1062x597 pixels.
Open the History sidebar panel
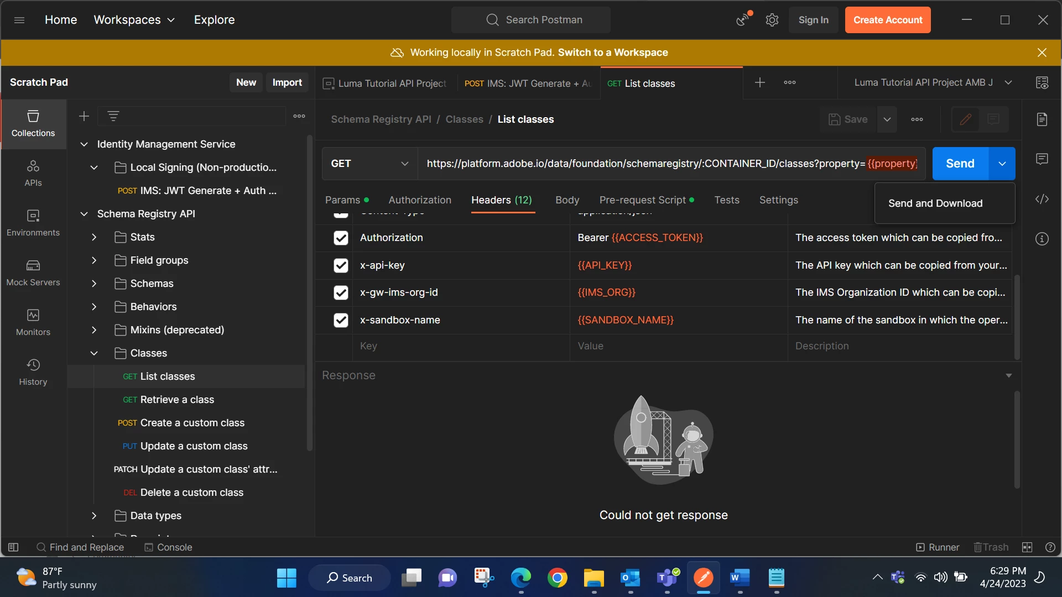(x=33, y=372)
